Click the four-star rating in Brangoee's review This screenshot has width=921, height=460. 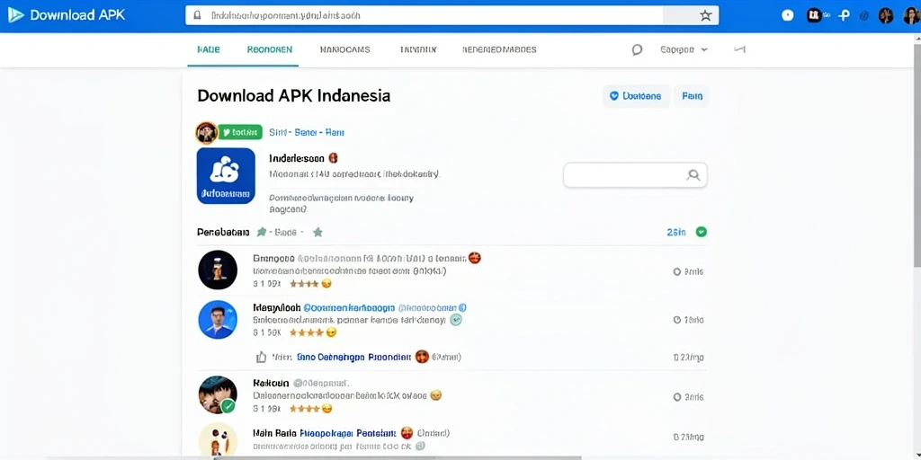point(304,283)
